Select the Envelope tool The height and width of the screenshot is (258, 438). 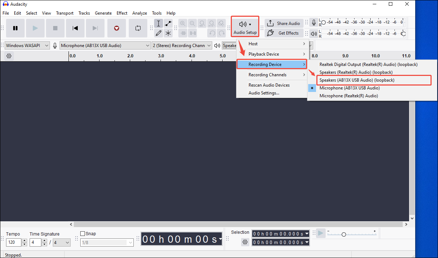pyautogui.click(x=168, y=24)
